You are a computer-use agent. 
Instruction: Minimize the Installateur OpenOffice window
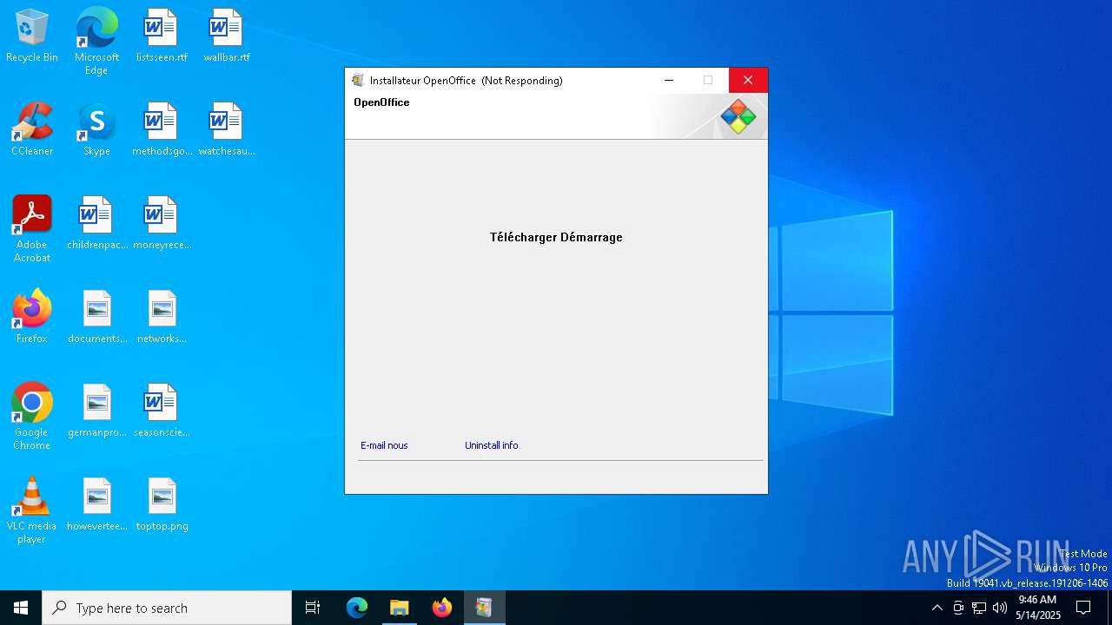(669, 81)
